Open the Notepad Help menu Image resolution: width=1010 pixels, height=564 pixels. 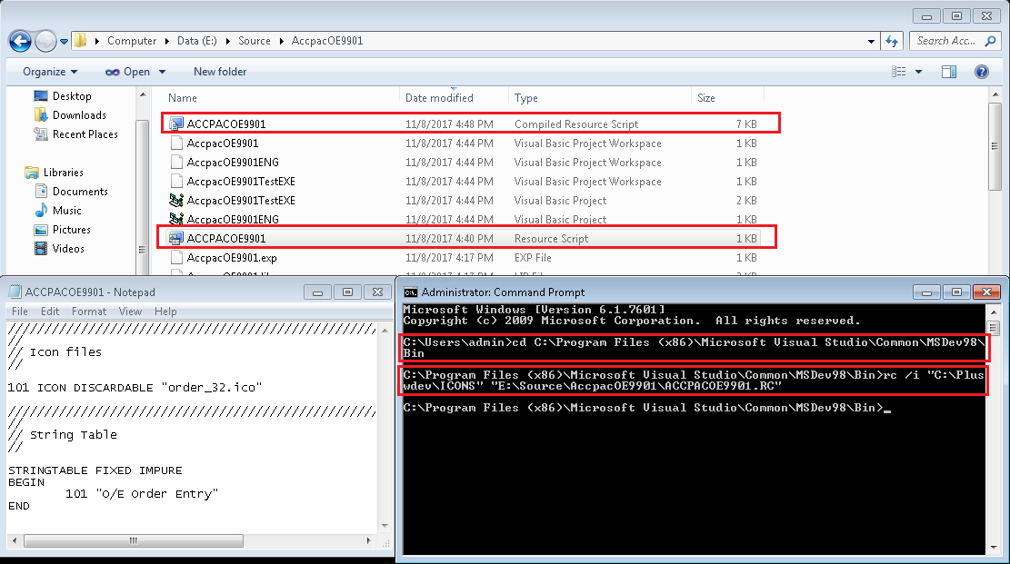165,312
